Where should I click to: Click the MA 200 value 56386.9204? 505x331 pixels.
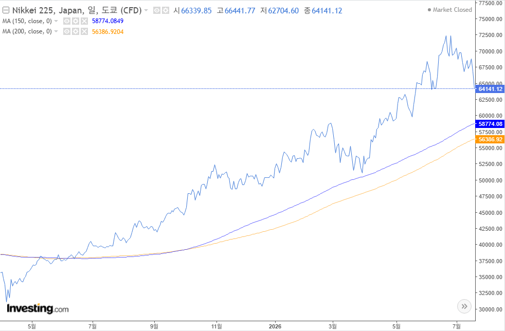click(107, 31)
